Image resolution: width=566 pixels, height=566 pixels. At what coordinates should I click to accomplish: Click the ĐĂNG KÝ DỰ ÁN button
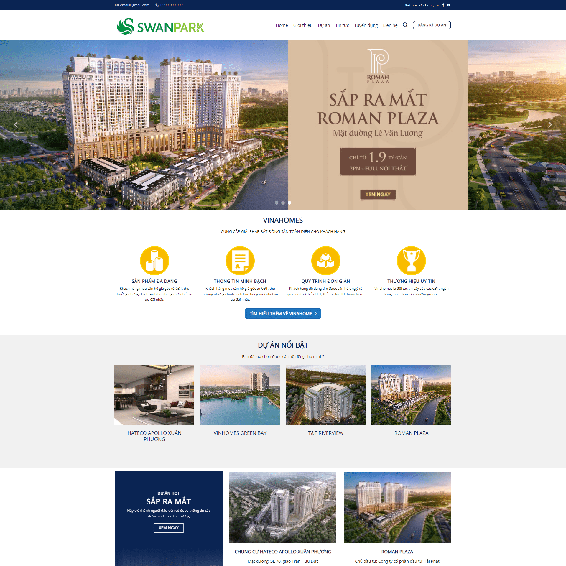pos(432,25)
